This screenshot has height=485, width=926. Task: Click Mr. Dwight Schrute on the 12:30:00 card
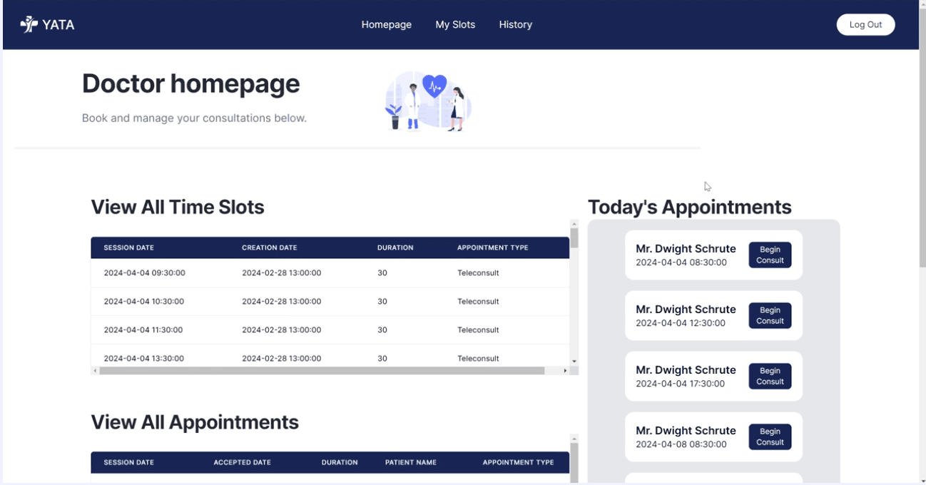click(x=686, y=310)
